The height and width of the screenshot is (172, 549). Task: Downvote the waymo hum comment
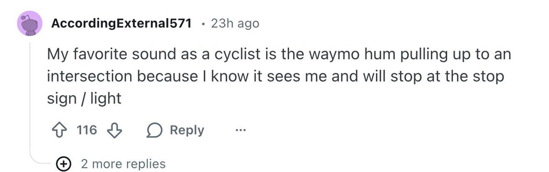114,131
